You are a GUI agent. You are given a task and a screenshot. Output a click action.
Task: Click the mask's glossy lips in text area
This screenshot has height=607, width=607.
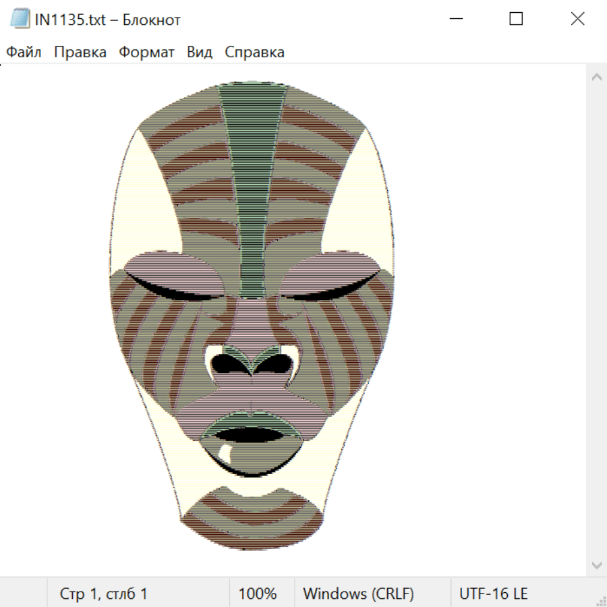(252, 451)
